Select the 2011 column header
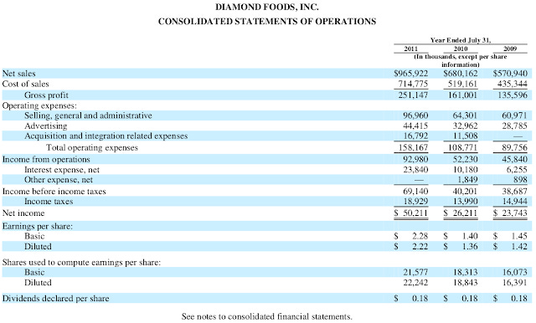536x323 pixels. coord(411,49)
